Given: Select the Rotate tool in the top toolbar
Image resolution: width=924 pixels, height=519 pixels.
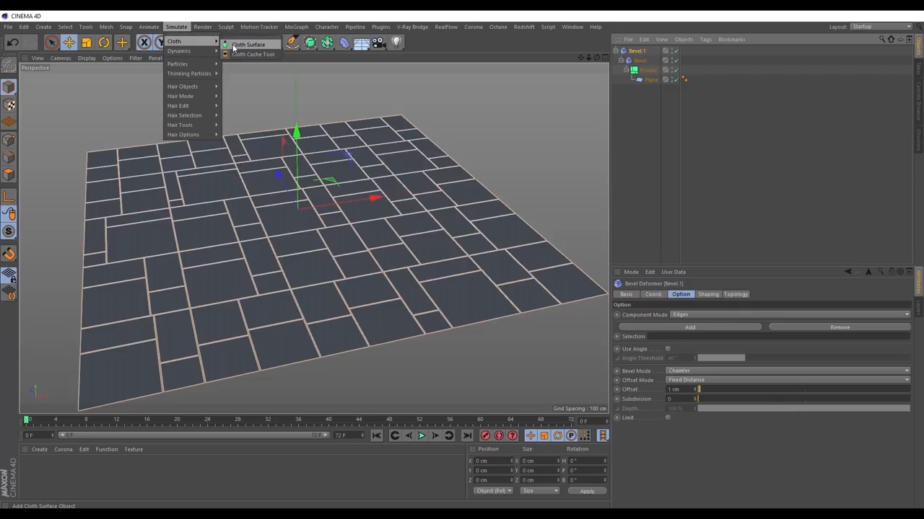Looking at the screenshot, I should pos(104,43).
